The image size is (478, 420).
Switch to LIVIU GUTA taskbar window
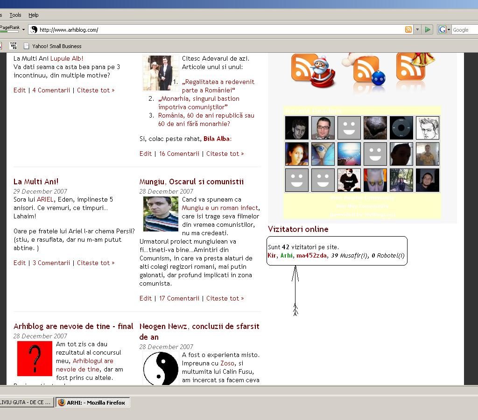coord(26,402)
